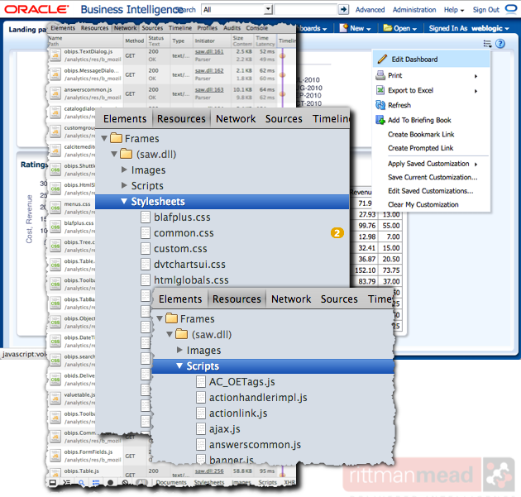
Task: Show console via DevTools status bar icon
Action: coord(67,482)
